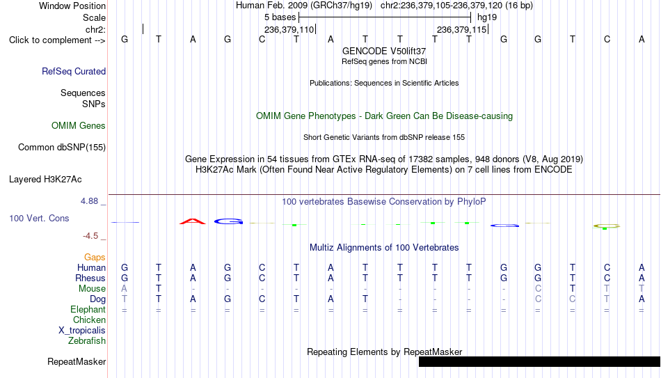Select the Sequences track label
This screenshot has height=378, width=661.
coord(83,93)
